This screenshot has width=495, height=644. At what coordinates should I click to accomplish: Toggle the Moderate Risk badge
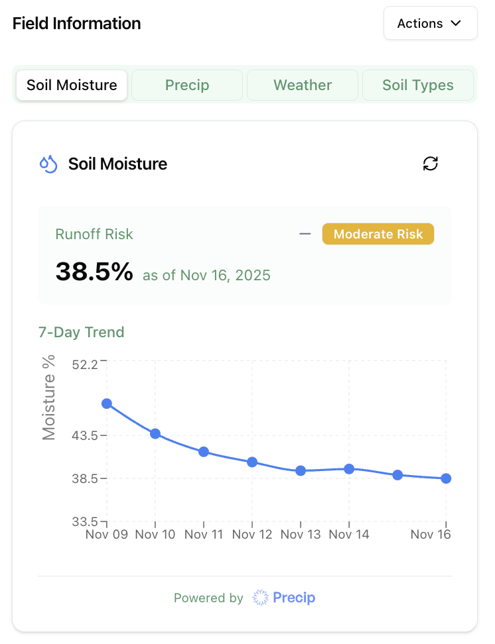(x=378, y=234)
